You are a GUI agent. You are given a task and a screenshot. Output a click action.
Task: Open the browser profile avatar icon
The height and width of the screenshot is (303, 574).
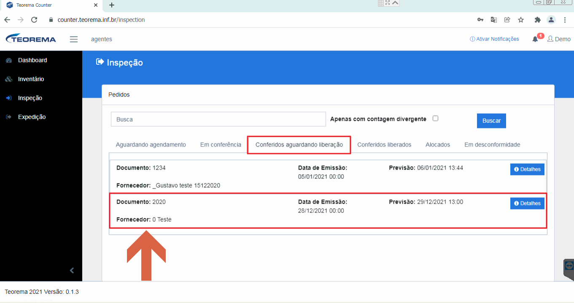pos(551,20)
